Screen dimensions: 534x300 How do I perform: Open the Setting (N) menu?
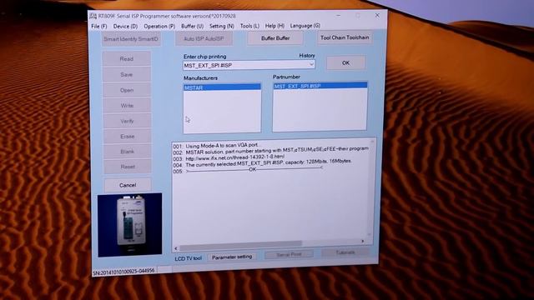221,26
